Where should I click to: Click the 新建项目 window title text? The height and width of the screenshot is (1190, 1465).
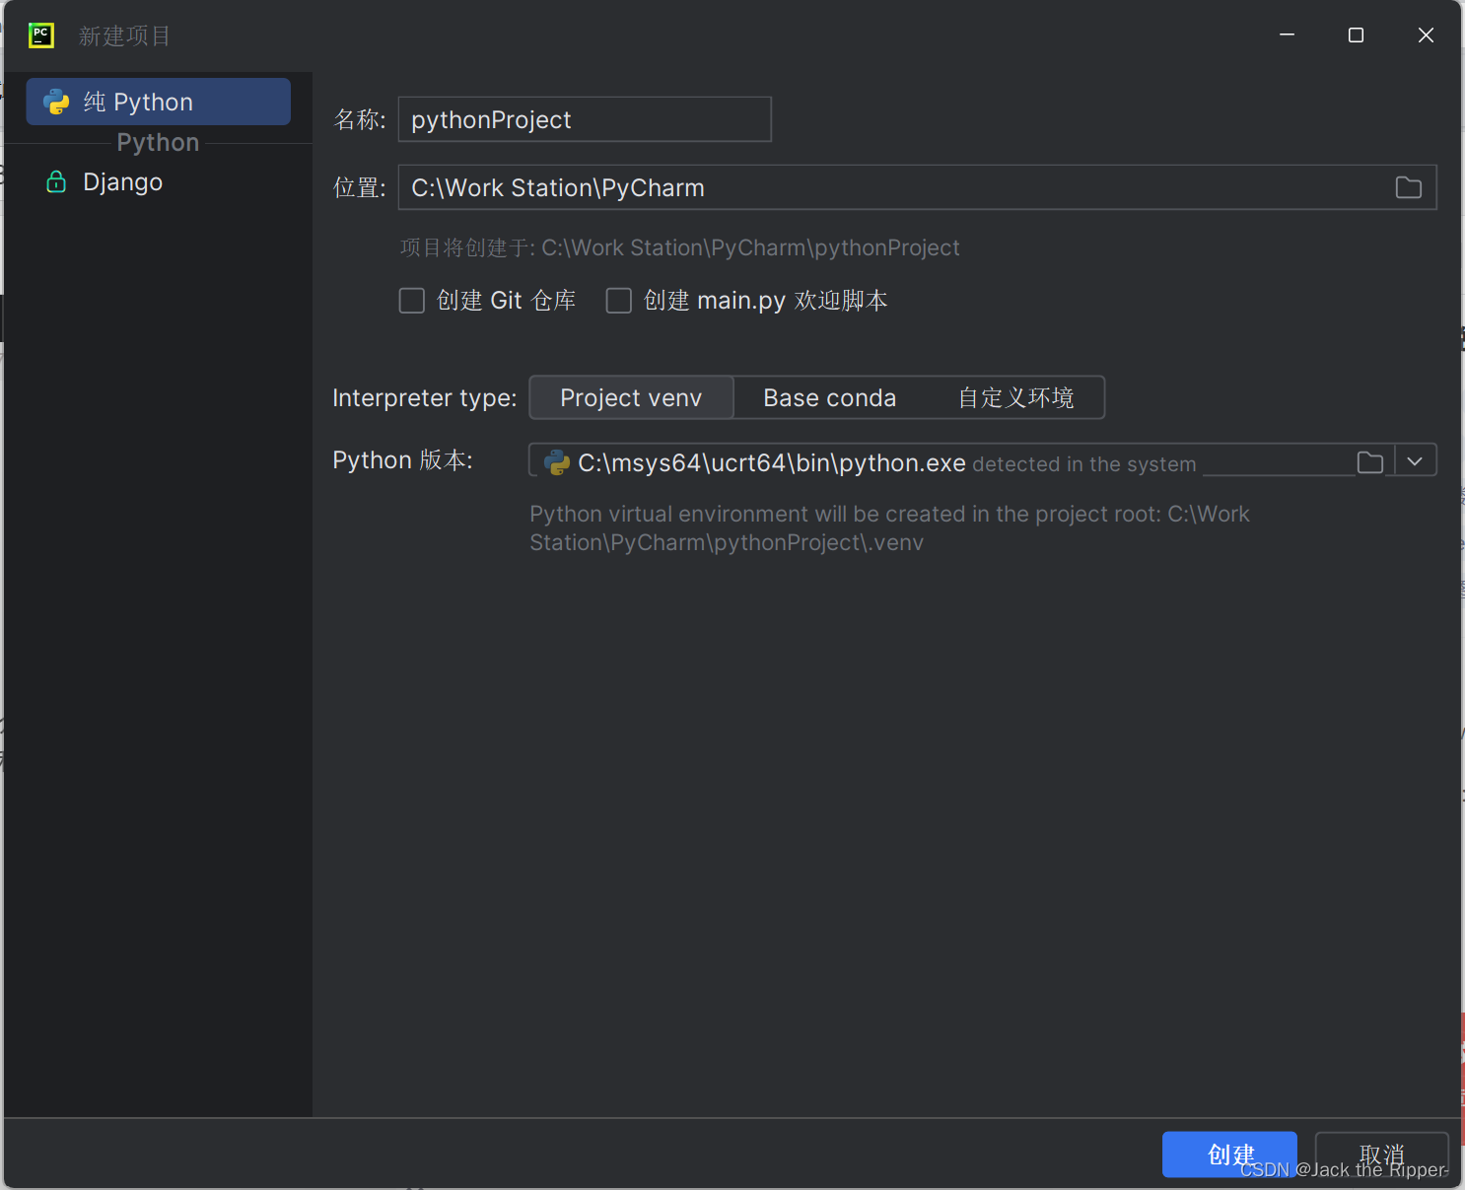(x=124, y=36)
